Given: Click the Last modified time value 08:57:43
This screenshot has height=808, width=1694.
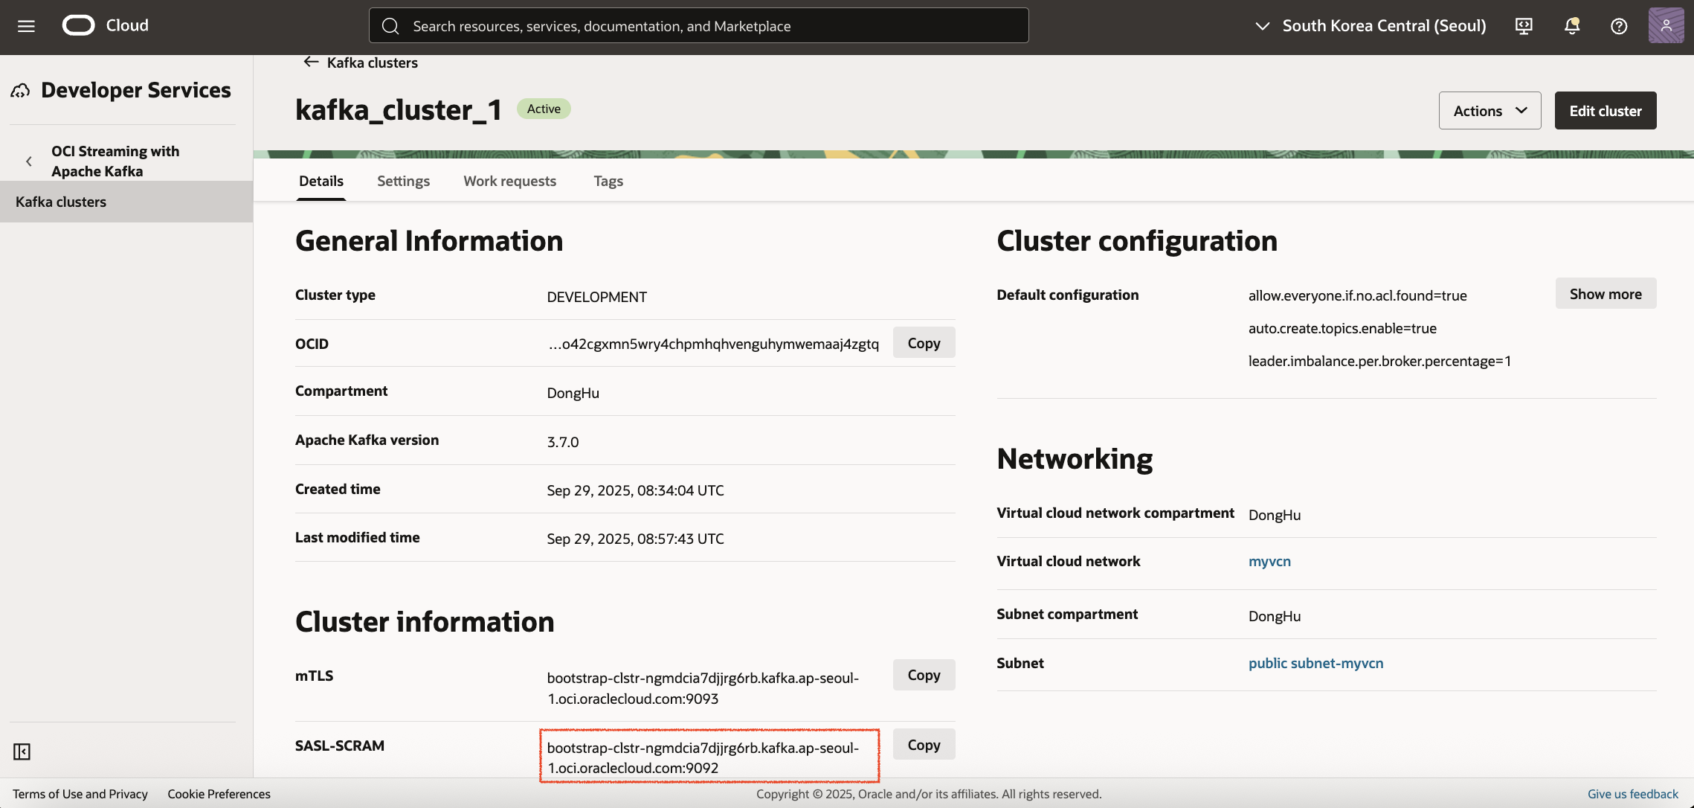Looking at the screenshot, I should coord(635,539).
